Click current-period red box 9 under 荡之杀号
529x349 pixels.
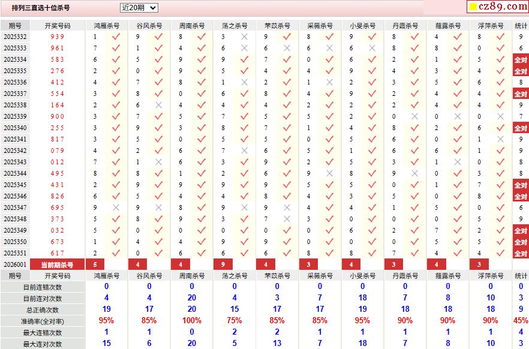point(223,264)
